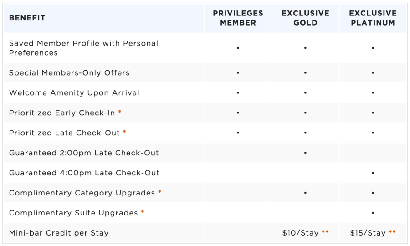
Task: Click the Welcome Amenity Upon Arrival row label
Action: pyautogui.click(x=74, y=93)
